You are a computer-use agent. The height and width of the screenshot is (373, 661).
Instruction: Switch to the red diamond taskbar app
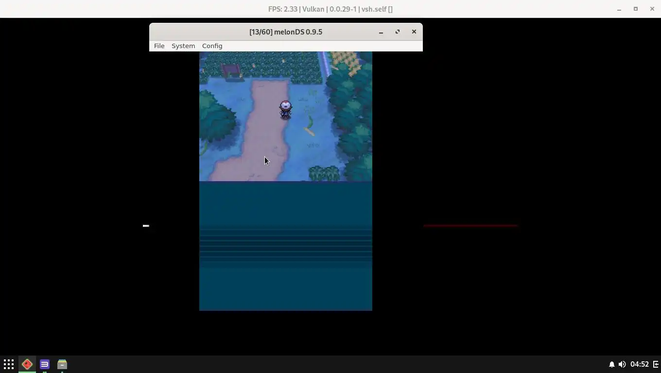[27, 364]
